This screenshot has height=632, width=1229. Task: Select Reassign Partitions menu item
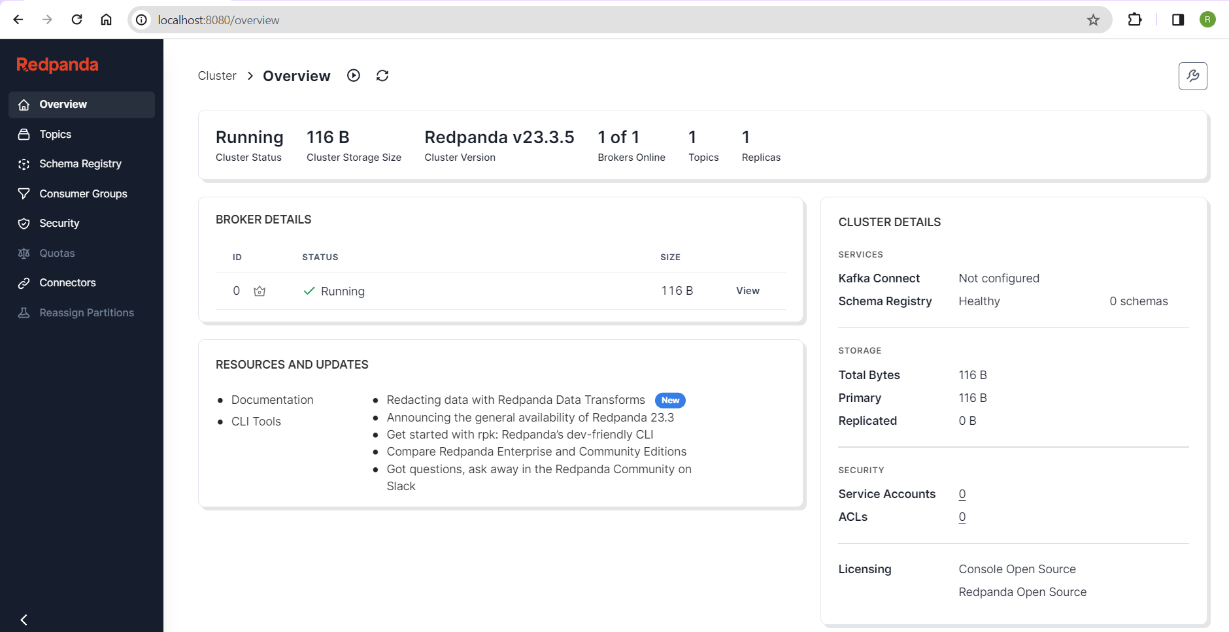tap(82, 312)
